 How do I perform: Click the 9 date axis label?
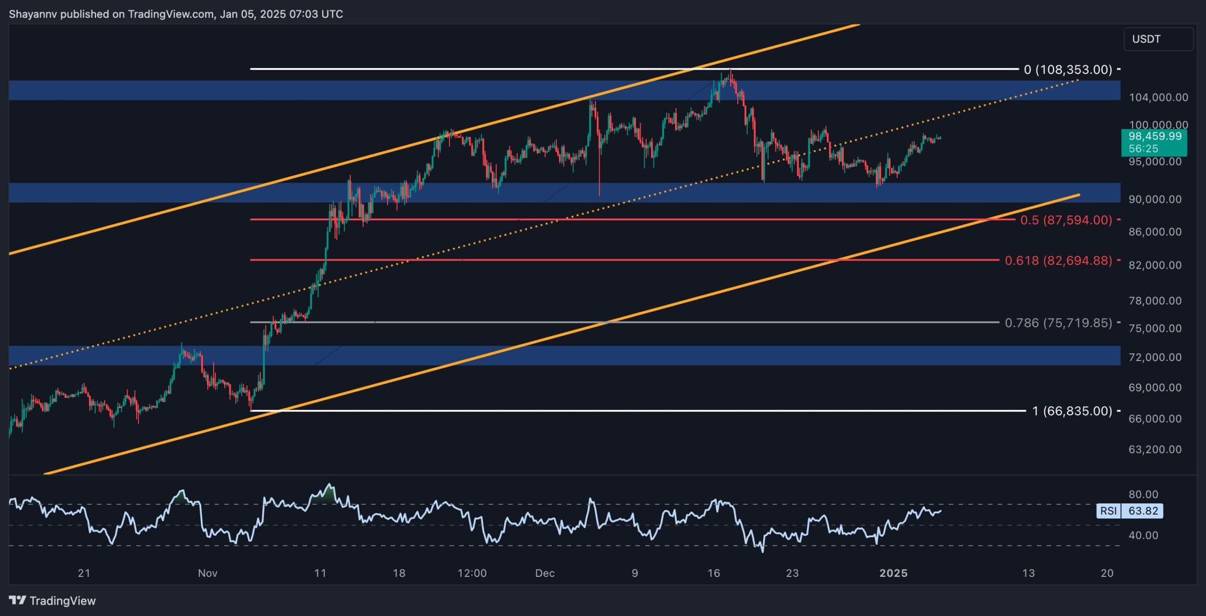[x=635, y=574]
